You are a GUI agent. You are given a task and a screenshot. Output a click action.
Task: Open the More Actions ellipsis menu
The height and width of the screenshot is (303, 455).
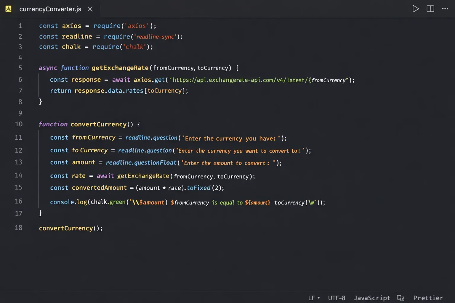(445, 9)
